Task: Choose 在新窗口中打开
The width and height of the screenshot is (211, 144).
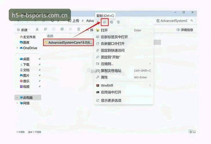Action: (x=124, y=44)
